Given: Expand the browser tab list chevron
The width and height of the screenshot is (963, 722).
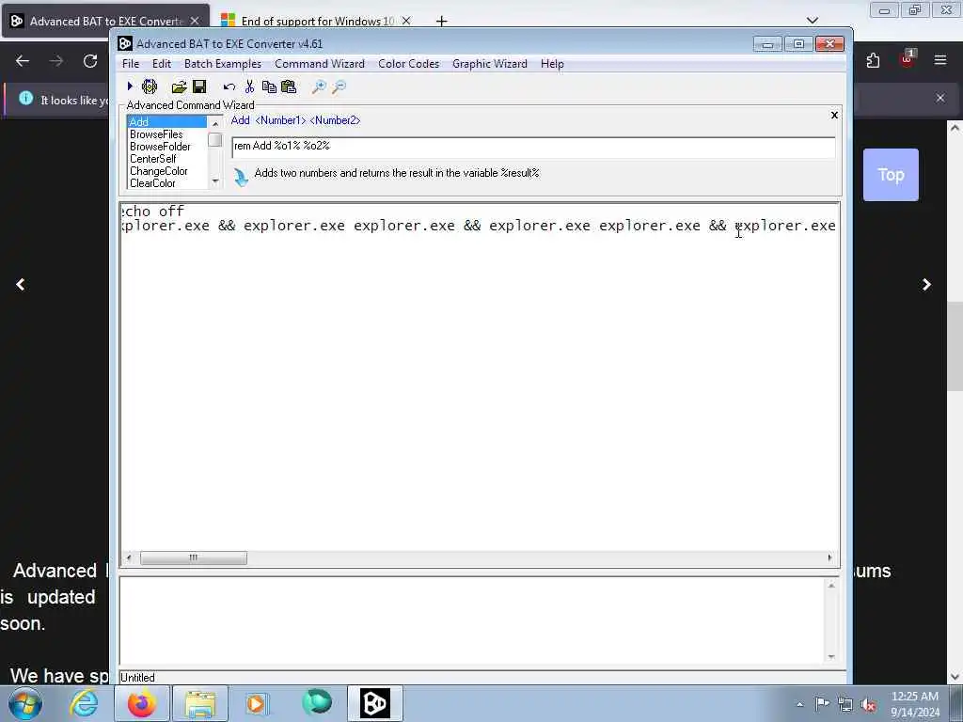Looking at the screenshot, I should pyautogui.click(x=812, y=21).
